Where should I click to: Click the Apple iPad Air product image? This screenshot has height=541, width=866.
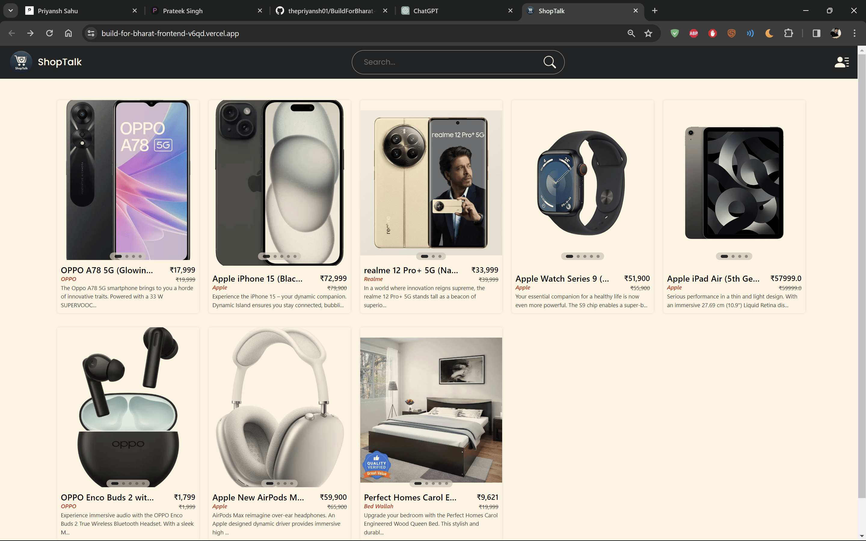(734, 182)
